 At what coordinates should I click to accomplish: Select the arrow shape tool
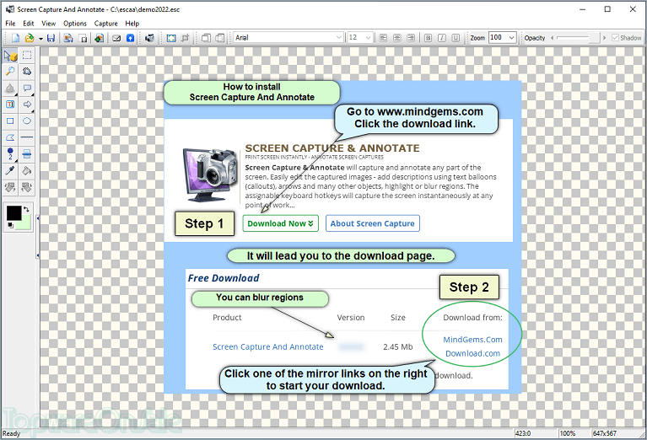(x=27, y=105)
